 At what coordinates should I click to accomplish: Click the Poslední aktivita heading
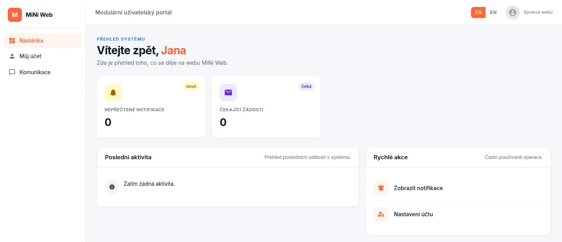pyautogui.click(x=128, y=157)
